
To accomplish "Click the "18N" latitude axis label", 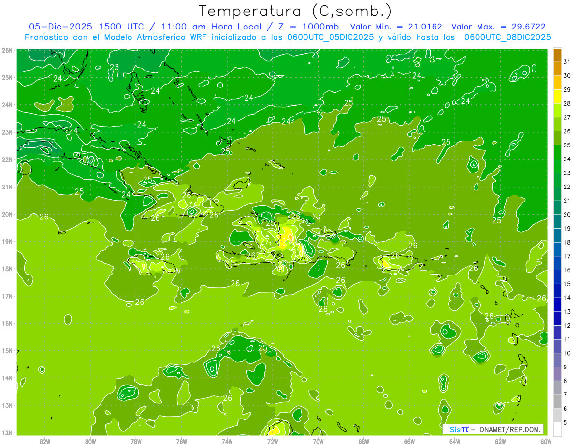I will (7, 269).
